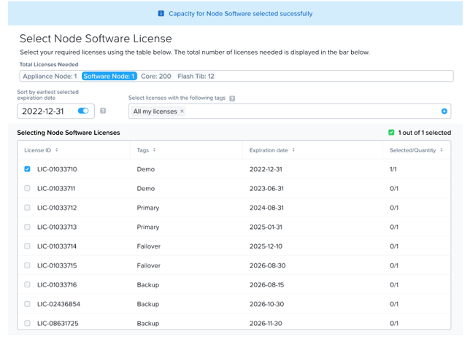Click the Primary tag of LIC-01033712
Viewport: 470px width, 339px height.
(x=148, y=208)
